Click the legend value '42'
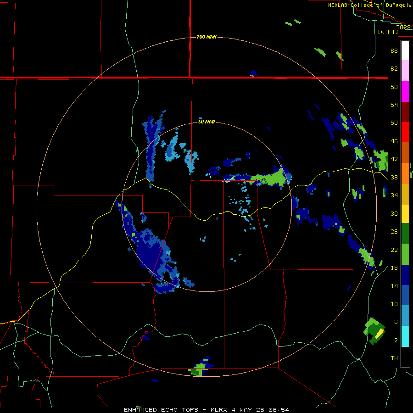The width and height of the screenshot is (413, 413). click(x=394, y=159)
